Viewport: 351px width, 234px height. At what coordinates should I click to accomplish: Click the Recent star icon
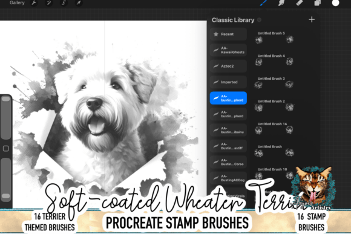coord(216,34)
